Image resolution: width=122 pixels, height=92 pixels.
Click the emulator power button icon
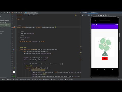click(83, 15)
